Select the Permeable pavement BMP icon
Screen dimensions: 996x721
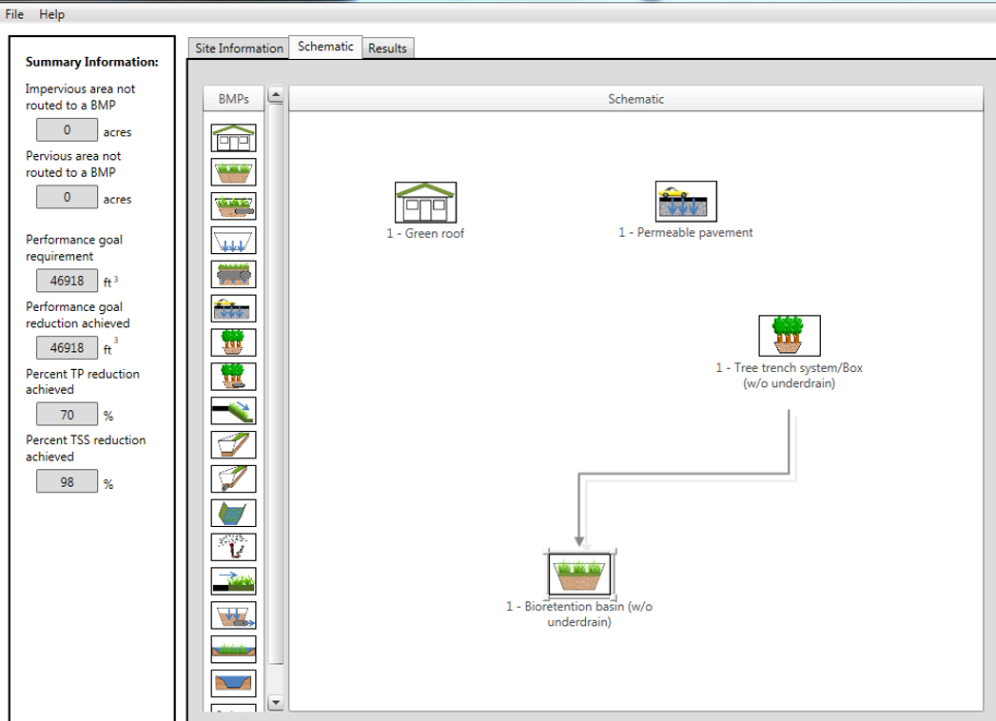pyautogui.click(x=233, y=308)
